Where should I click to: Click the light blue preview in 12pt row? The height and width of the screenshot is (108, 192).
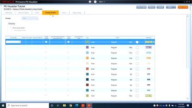(149, 53)
